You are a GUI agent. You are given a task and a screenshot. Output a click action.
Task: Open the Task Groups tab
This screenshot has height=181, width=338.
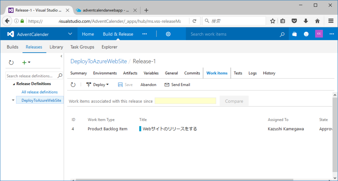point(82,47)
